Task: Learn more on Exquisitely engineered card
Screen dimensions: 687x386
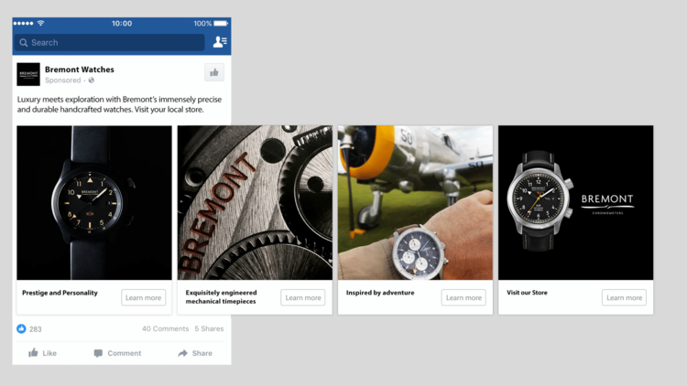Action: (303, 297)
